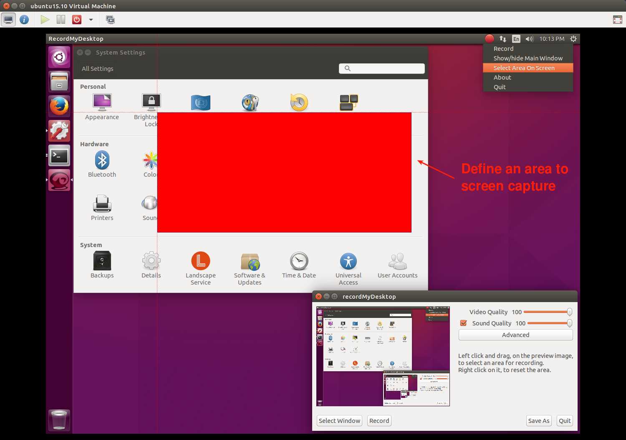Click the Save As button
This screenshot has width=626, height=440.
538,421
